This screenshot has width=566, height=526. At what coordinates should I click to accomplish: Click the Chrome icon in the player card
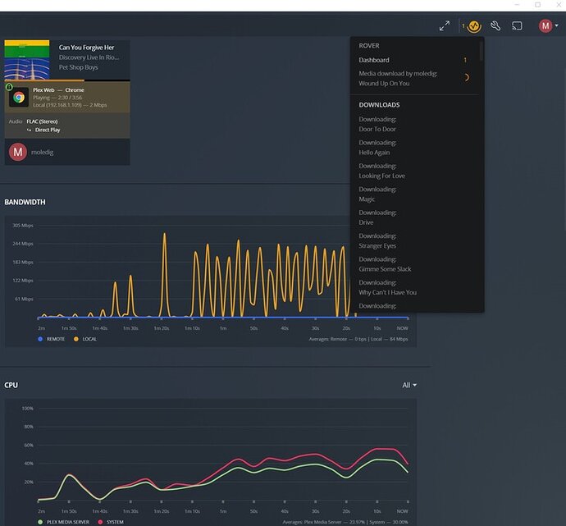[19, 97]
